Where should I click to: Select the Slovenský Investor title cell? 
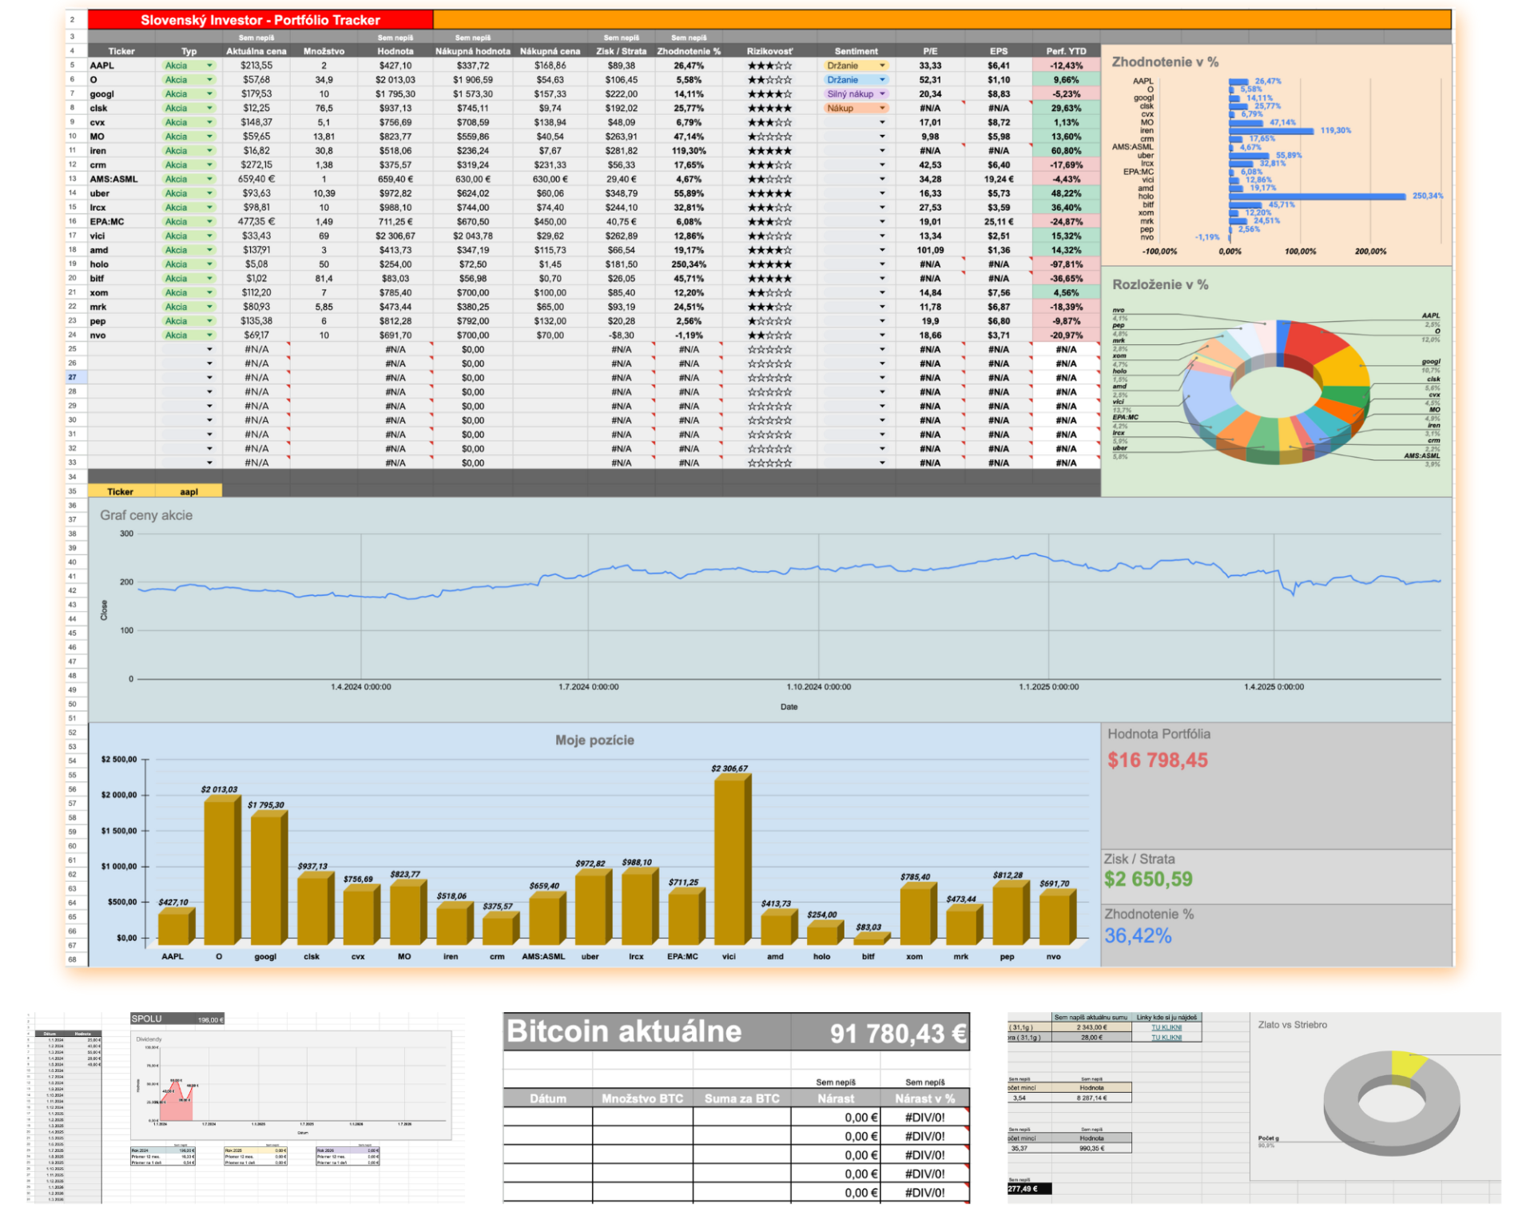click(x=260, y=20)
